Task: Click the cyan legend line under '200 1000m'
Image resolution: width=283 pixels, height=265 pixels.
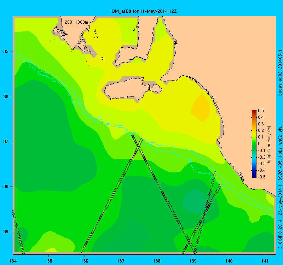Action: [71, 26]
